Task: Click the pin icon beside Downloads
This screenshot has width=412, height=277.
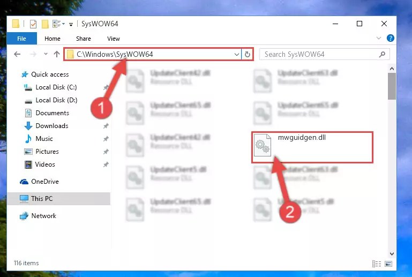Action: [106, 126]
